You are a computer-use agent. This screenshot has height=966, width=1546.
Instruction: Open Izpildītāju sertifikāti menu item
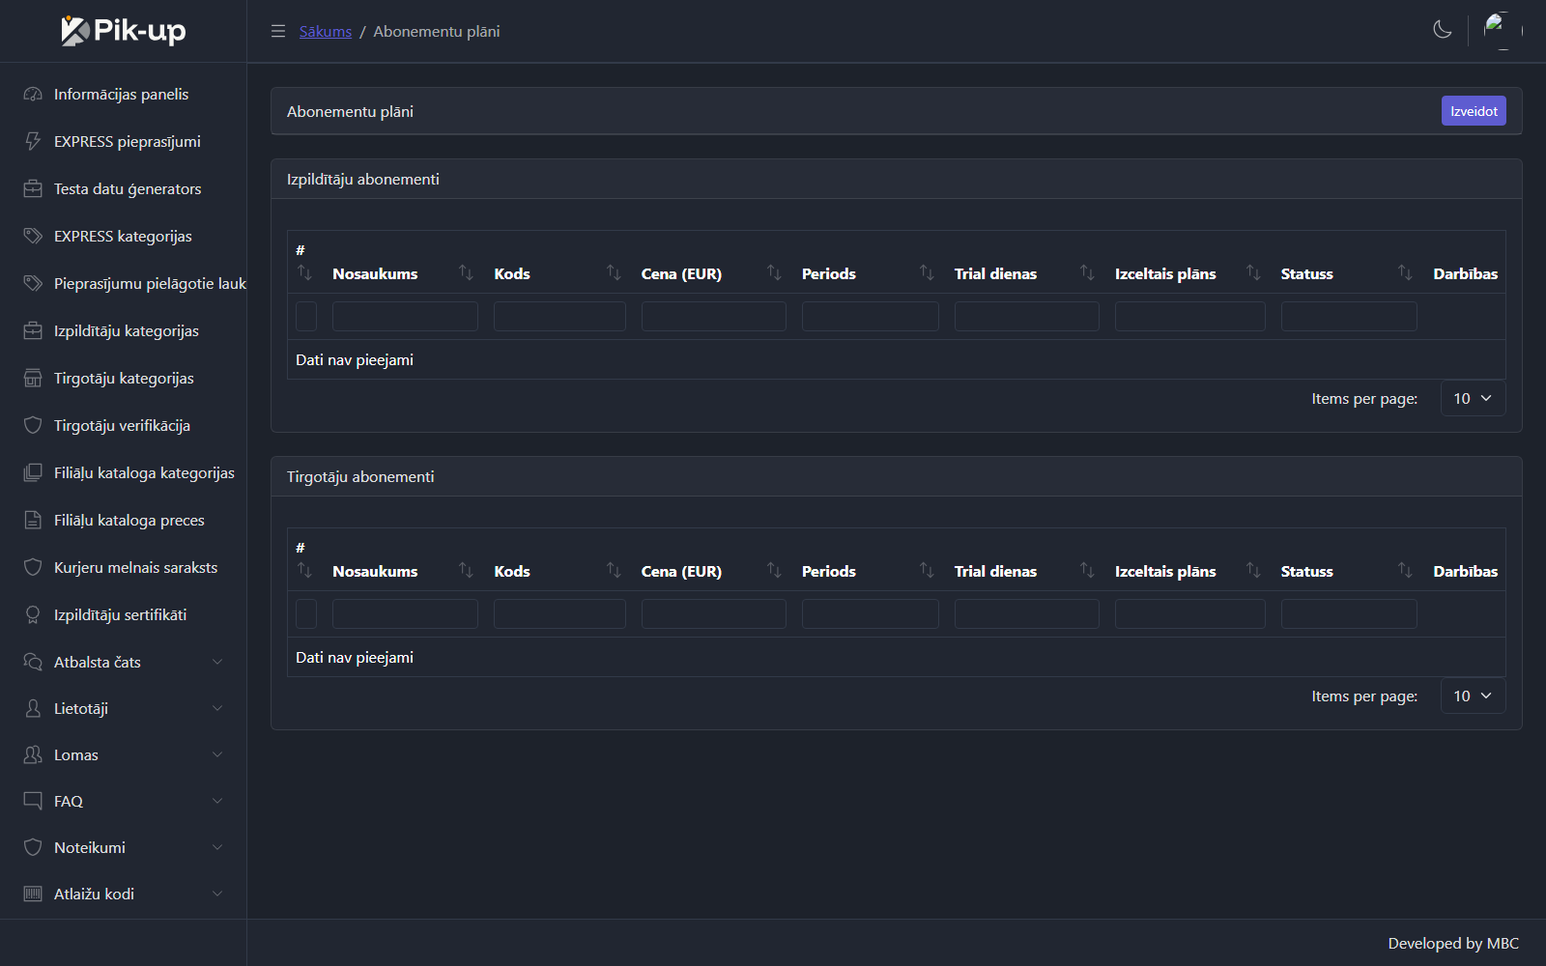click(124, 614)
